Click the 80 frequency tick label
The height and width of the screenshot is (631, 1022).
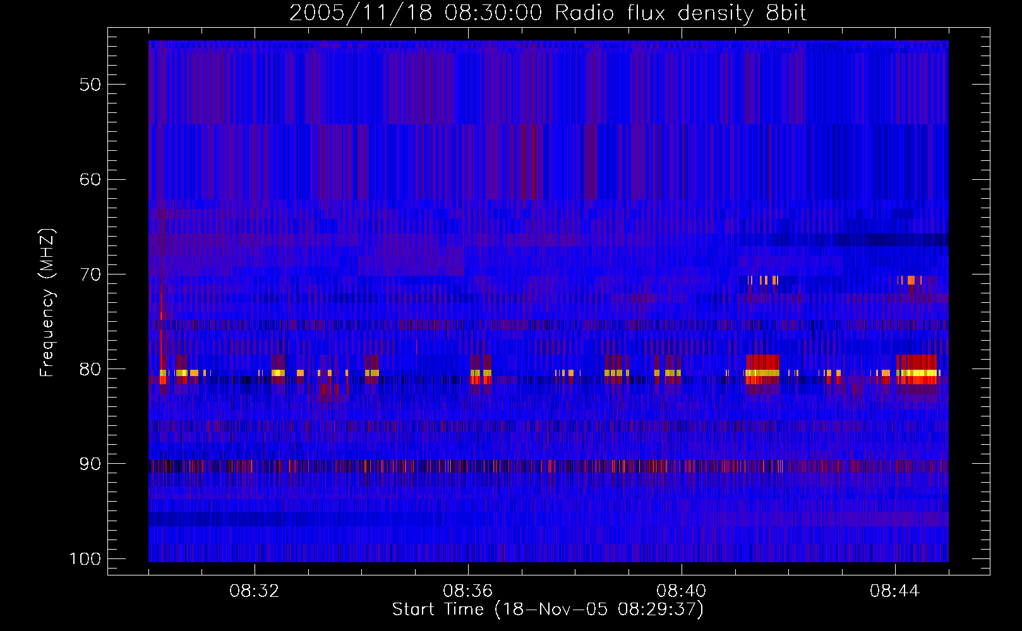click(x=90, y=369)
